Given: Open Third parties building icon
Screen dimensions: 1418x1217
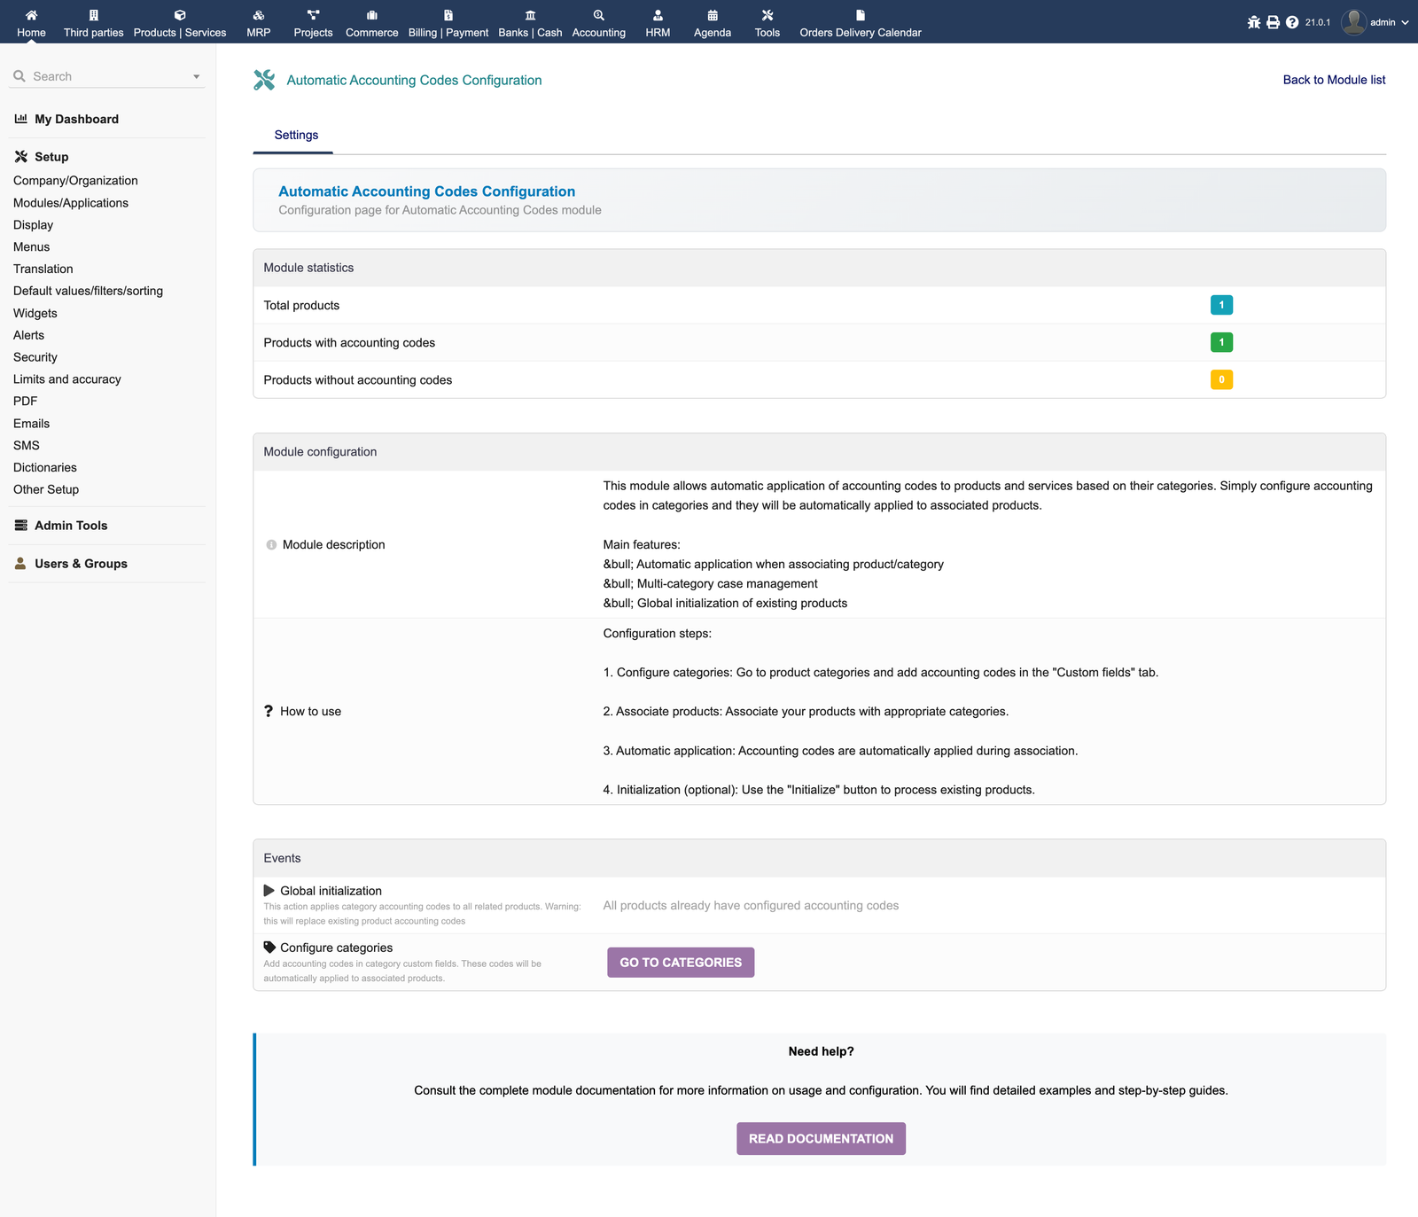Looking at the screenshot, I should [x=93, y=15].
